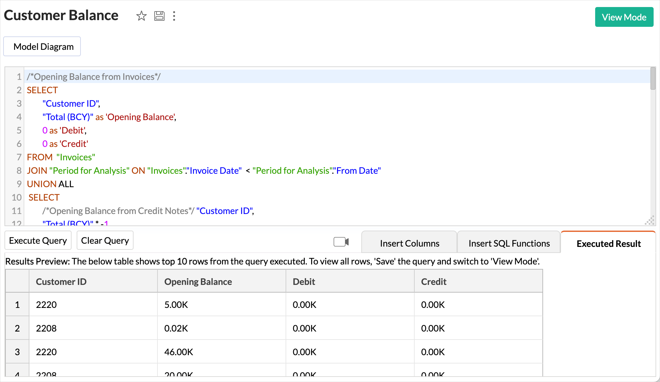
Task: Switch to View Mode
Action: click(x=624, y=17)
